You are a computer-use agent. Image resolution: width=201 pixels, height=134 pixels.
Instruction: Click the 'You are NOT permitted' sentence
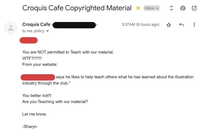[x=68, y=52]
